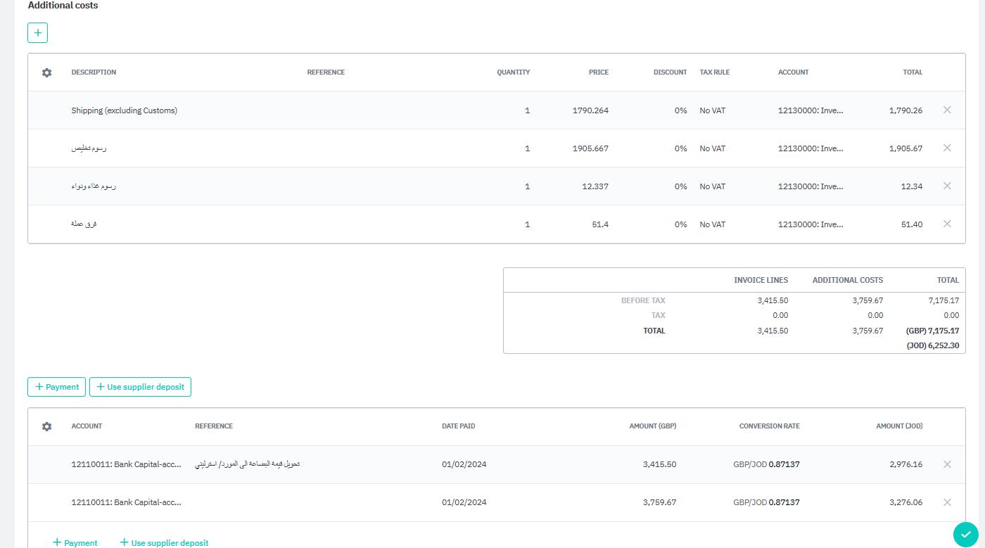
Task: Click the bottom Use supplier deposit link
Action: tap(164, 542)
